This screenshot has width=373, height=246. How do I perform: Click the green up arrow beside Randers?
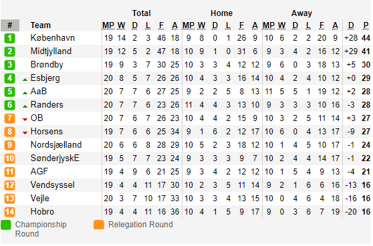25,106
